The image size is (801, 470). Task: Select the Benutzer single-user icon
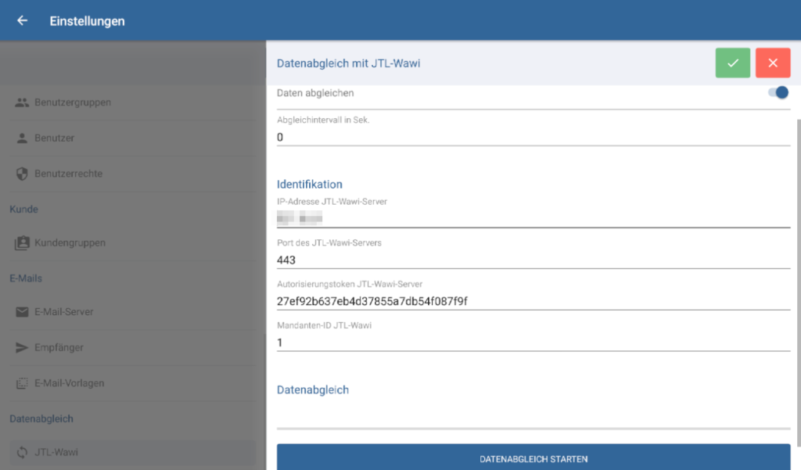[x=23, y=138]
